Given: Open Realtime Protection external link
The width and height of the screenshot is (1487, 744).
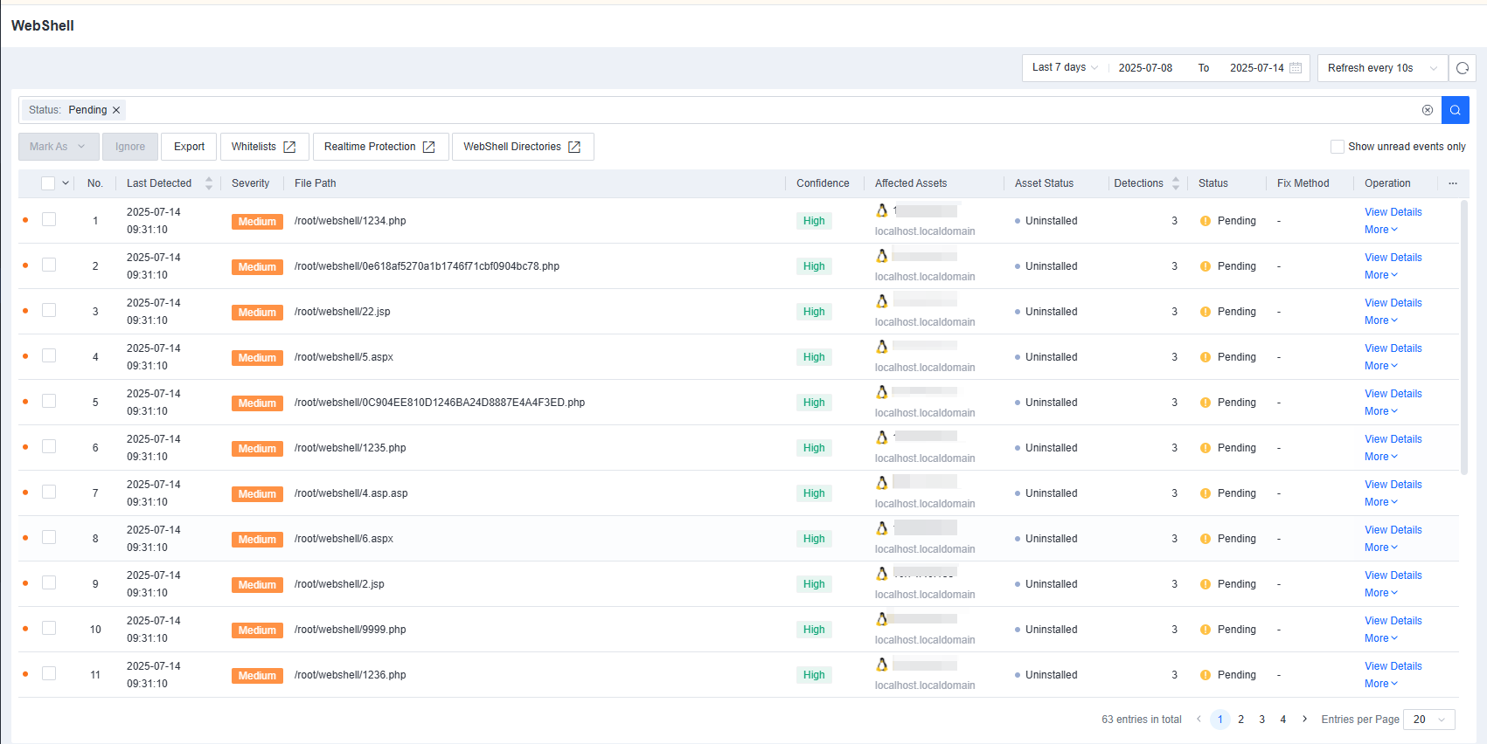Looking at the screenshot, I should click(x=428, y=147).
